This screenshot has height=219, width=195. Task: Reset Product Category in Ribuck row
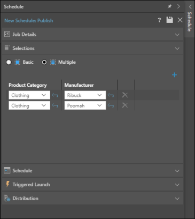click(x=55, y=95)
